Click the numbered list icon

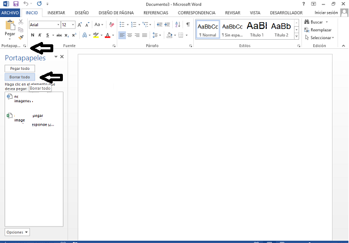134,24
